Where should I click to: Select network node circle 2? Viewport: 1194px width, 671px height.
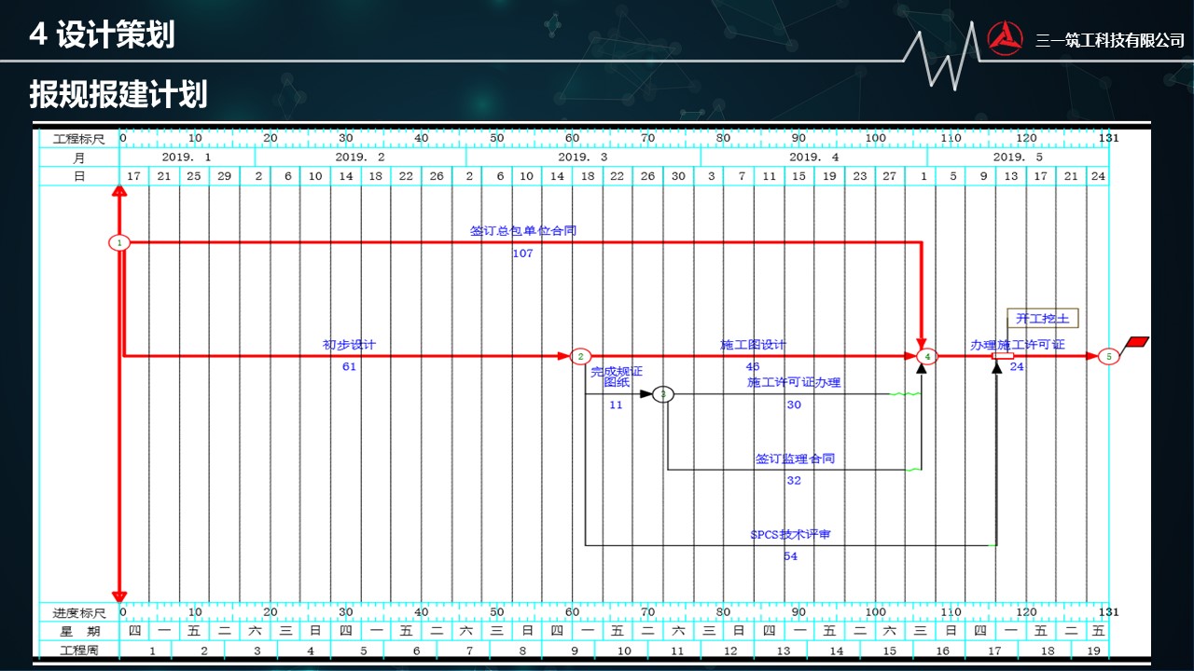[x=580, y=356]
